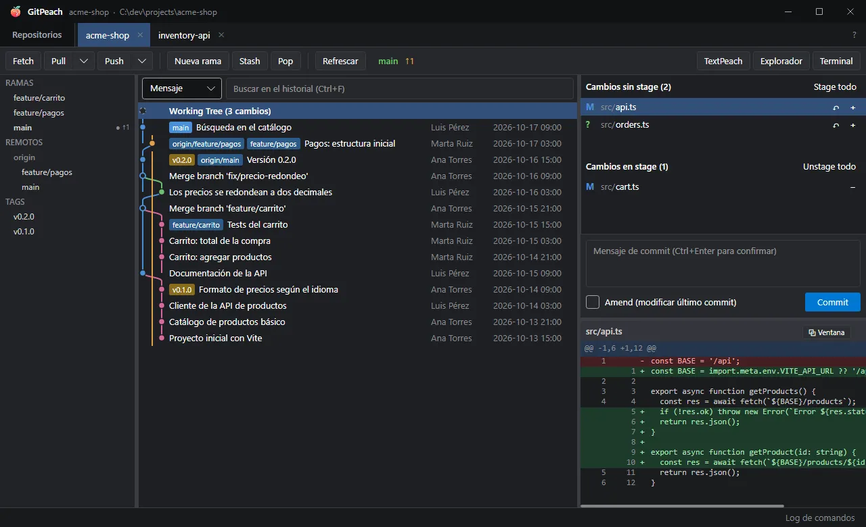The image size is (866, 527).
Task: Unstage src/cart.ts with the minus icon
Action: (x=852, y=187)
